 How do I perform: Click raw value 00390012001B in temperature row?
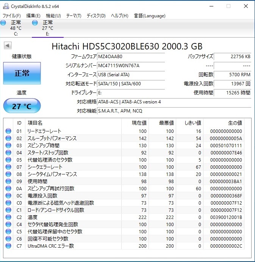click(226, 217)
